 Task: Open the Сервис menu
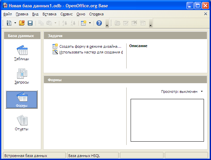coord(66,14)
